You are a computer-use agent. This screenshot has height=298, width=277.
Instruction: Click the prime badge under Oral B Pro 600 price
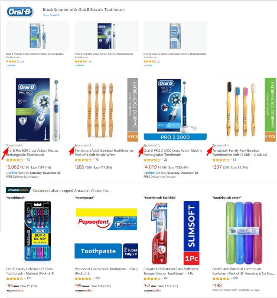pyautogui.click(x=12, y=173)
